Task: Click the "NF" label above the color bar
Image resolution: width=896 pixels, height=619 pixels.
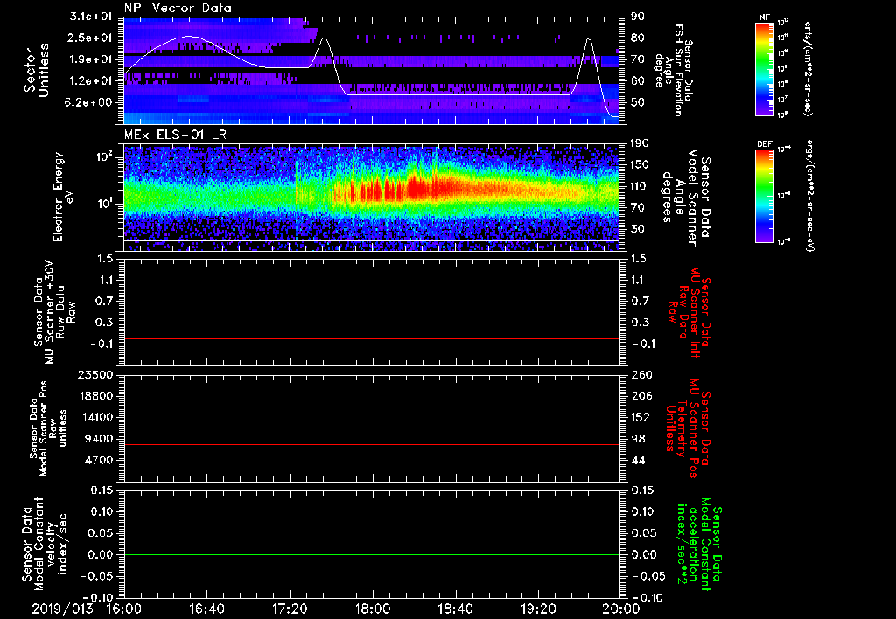Action: pyautogui.click(x=764, y=17)
